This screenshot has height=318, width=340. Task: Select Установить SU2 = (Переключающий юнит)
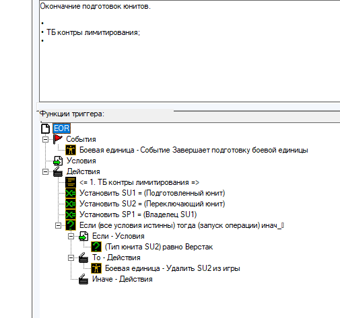(x=152, y=204)
